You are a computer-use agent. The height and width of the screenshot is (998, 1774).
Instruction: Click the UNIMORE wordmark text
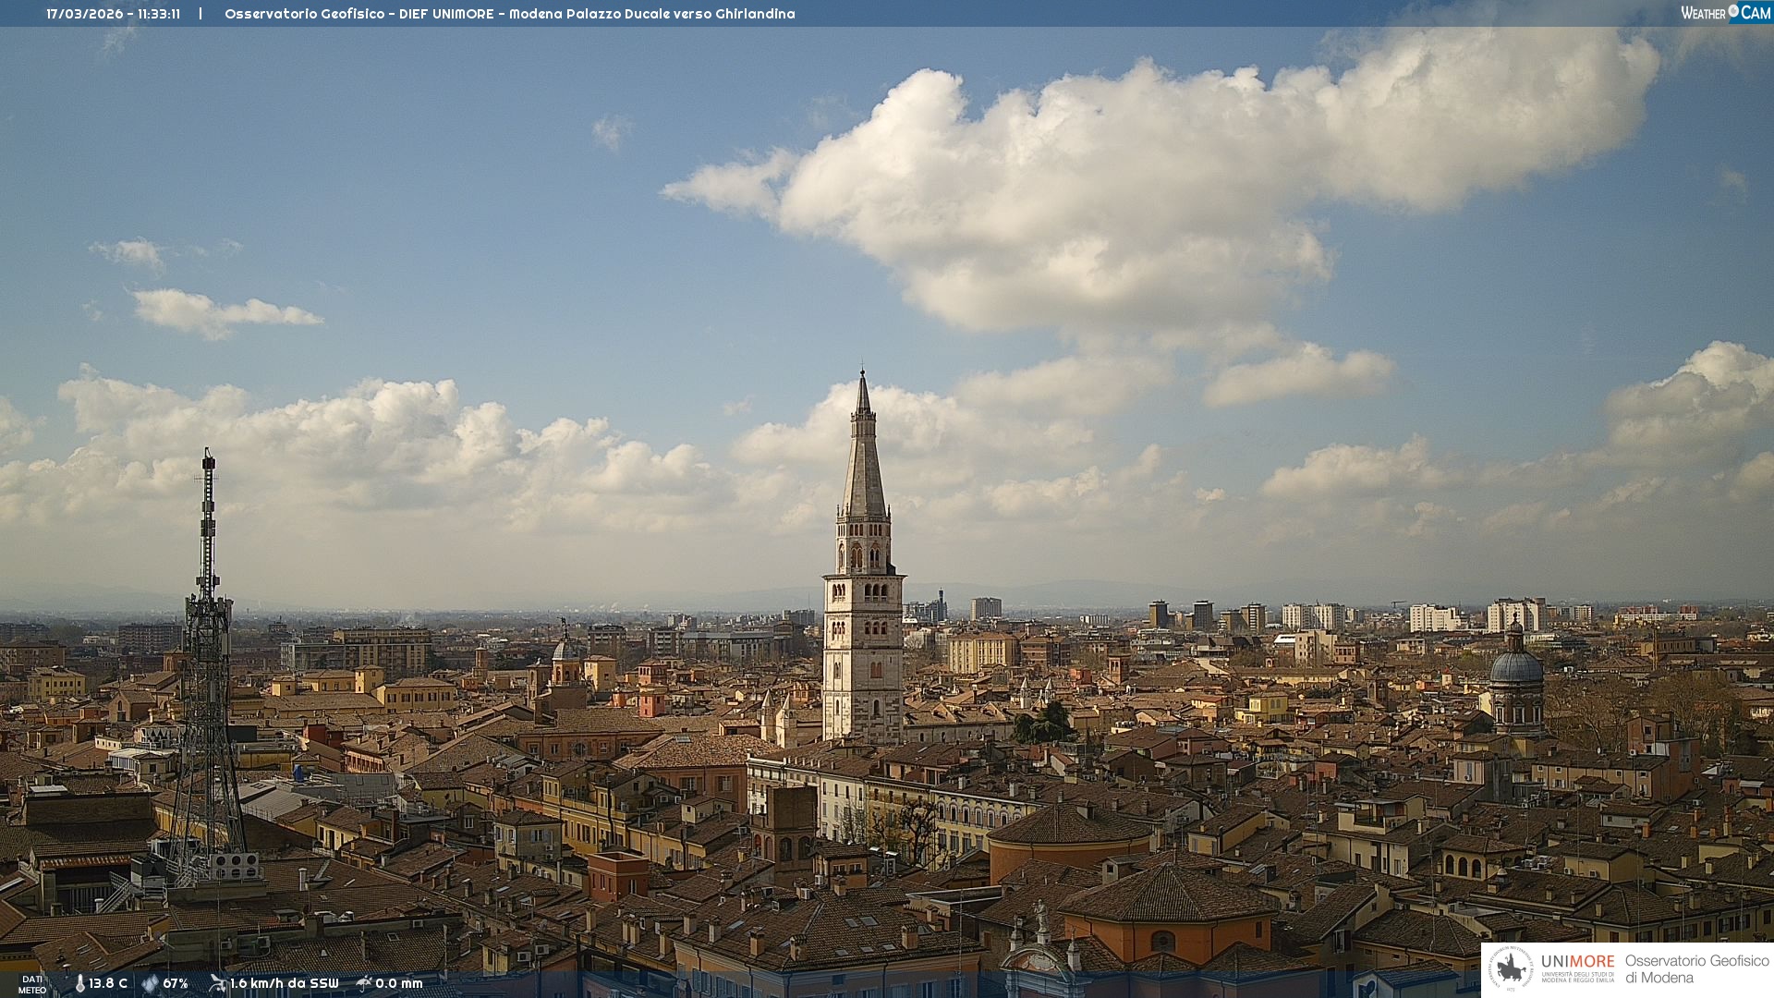tap(1577, 961)
